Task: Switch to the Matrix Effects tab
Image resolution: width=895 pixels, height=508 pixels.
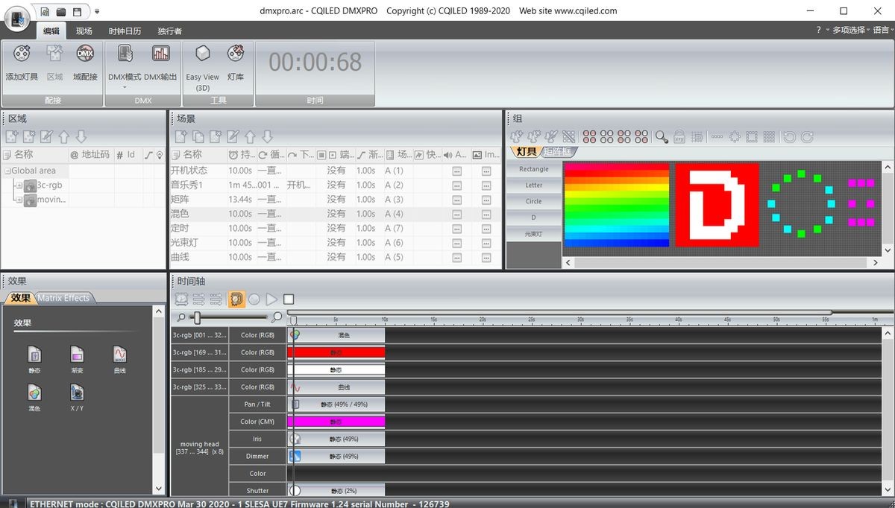Action: pyautogui.click(x=63, y=298)
